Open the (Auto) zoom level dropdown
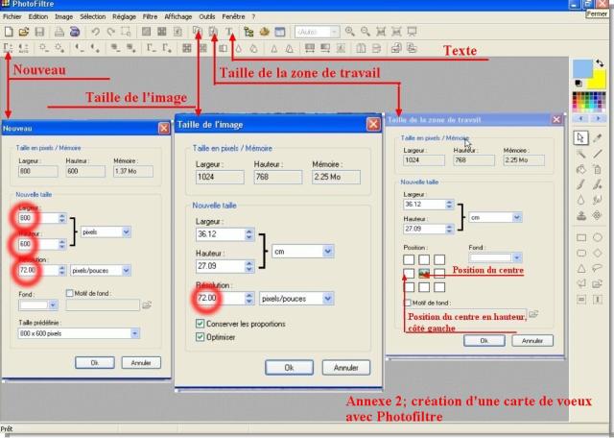Image resolution: width=614 pixels, height=438 pixels. tap(334, 32)
